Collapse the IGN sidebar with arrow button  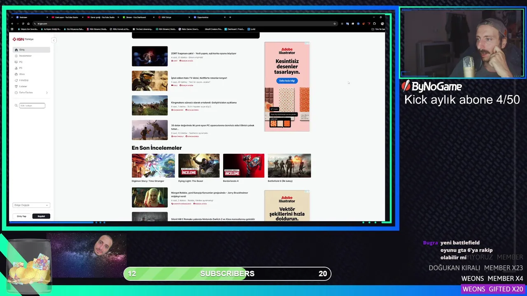pos(54,40)
